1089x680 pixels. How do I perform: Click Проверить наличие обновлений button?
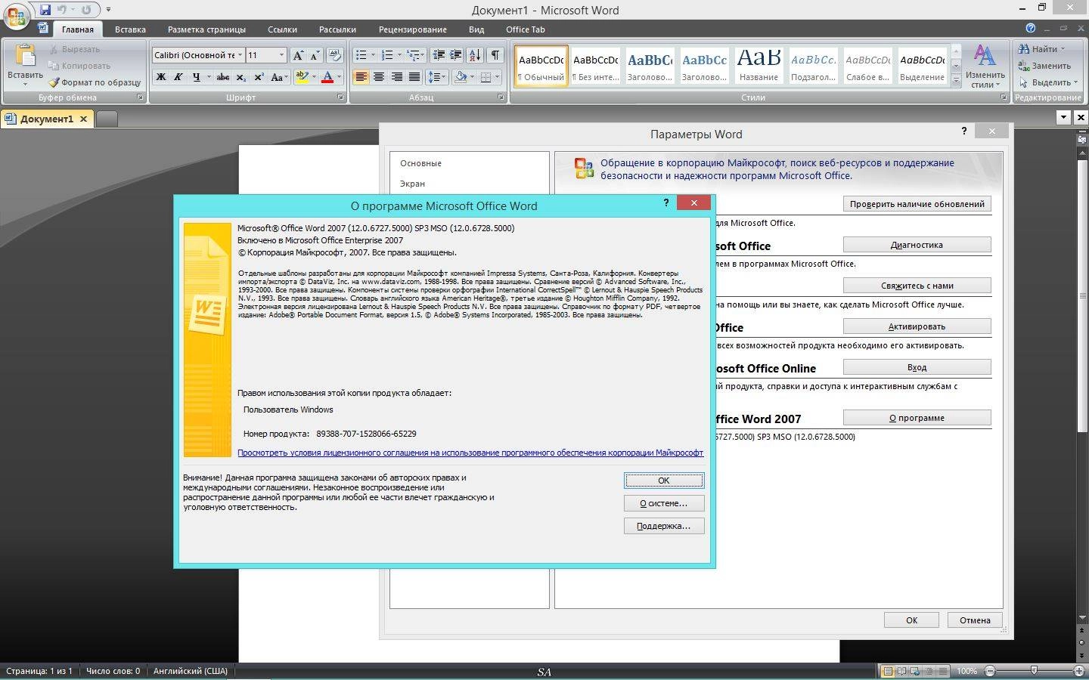click(x=917, y=204)
